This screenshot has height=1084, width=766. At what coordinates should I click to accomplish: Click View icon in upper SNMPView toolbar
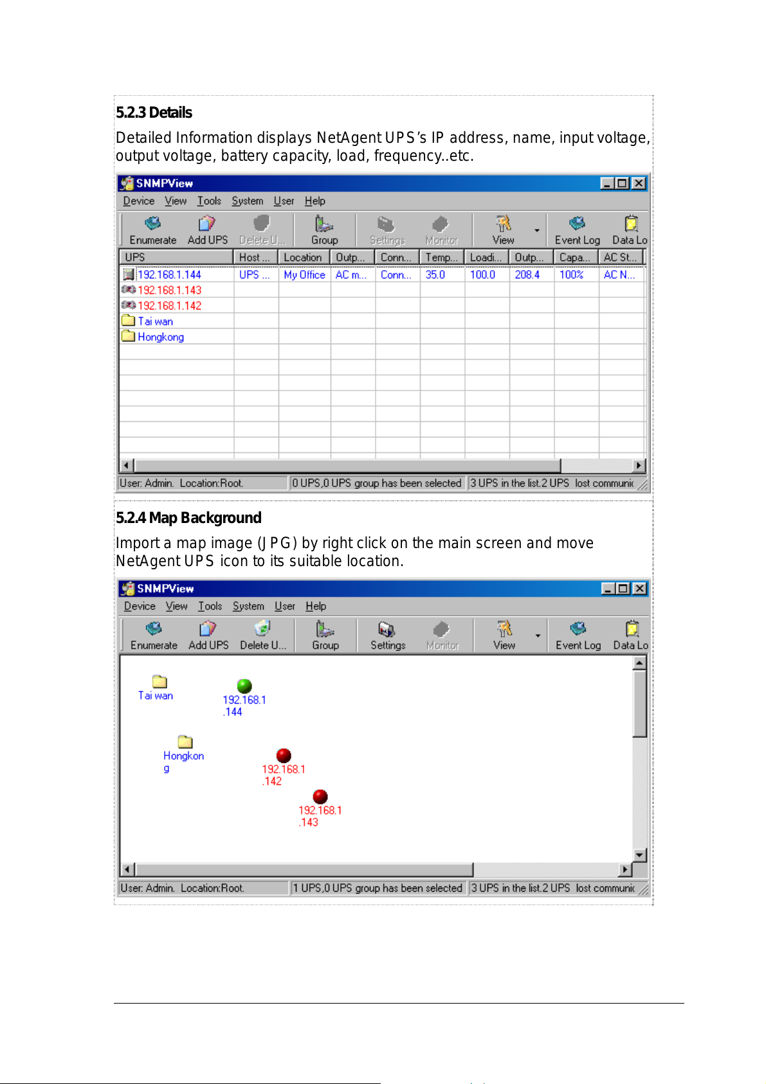pos(503,223)
